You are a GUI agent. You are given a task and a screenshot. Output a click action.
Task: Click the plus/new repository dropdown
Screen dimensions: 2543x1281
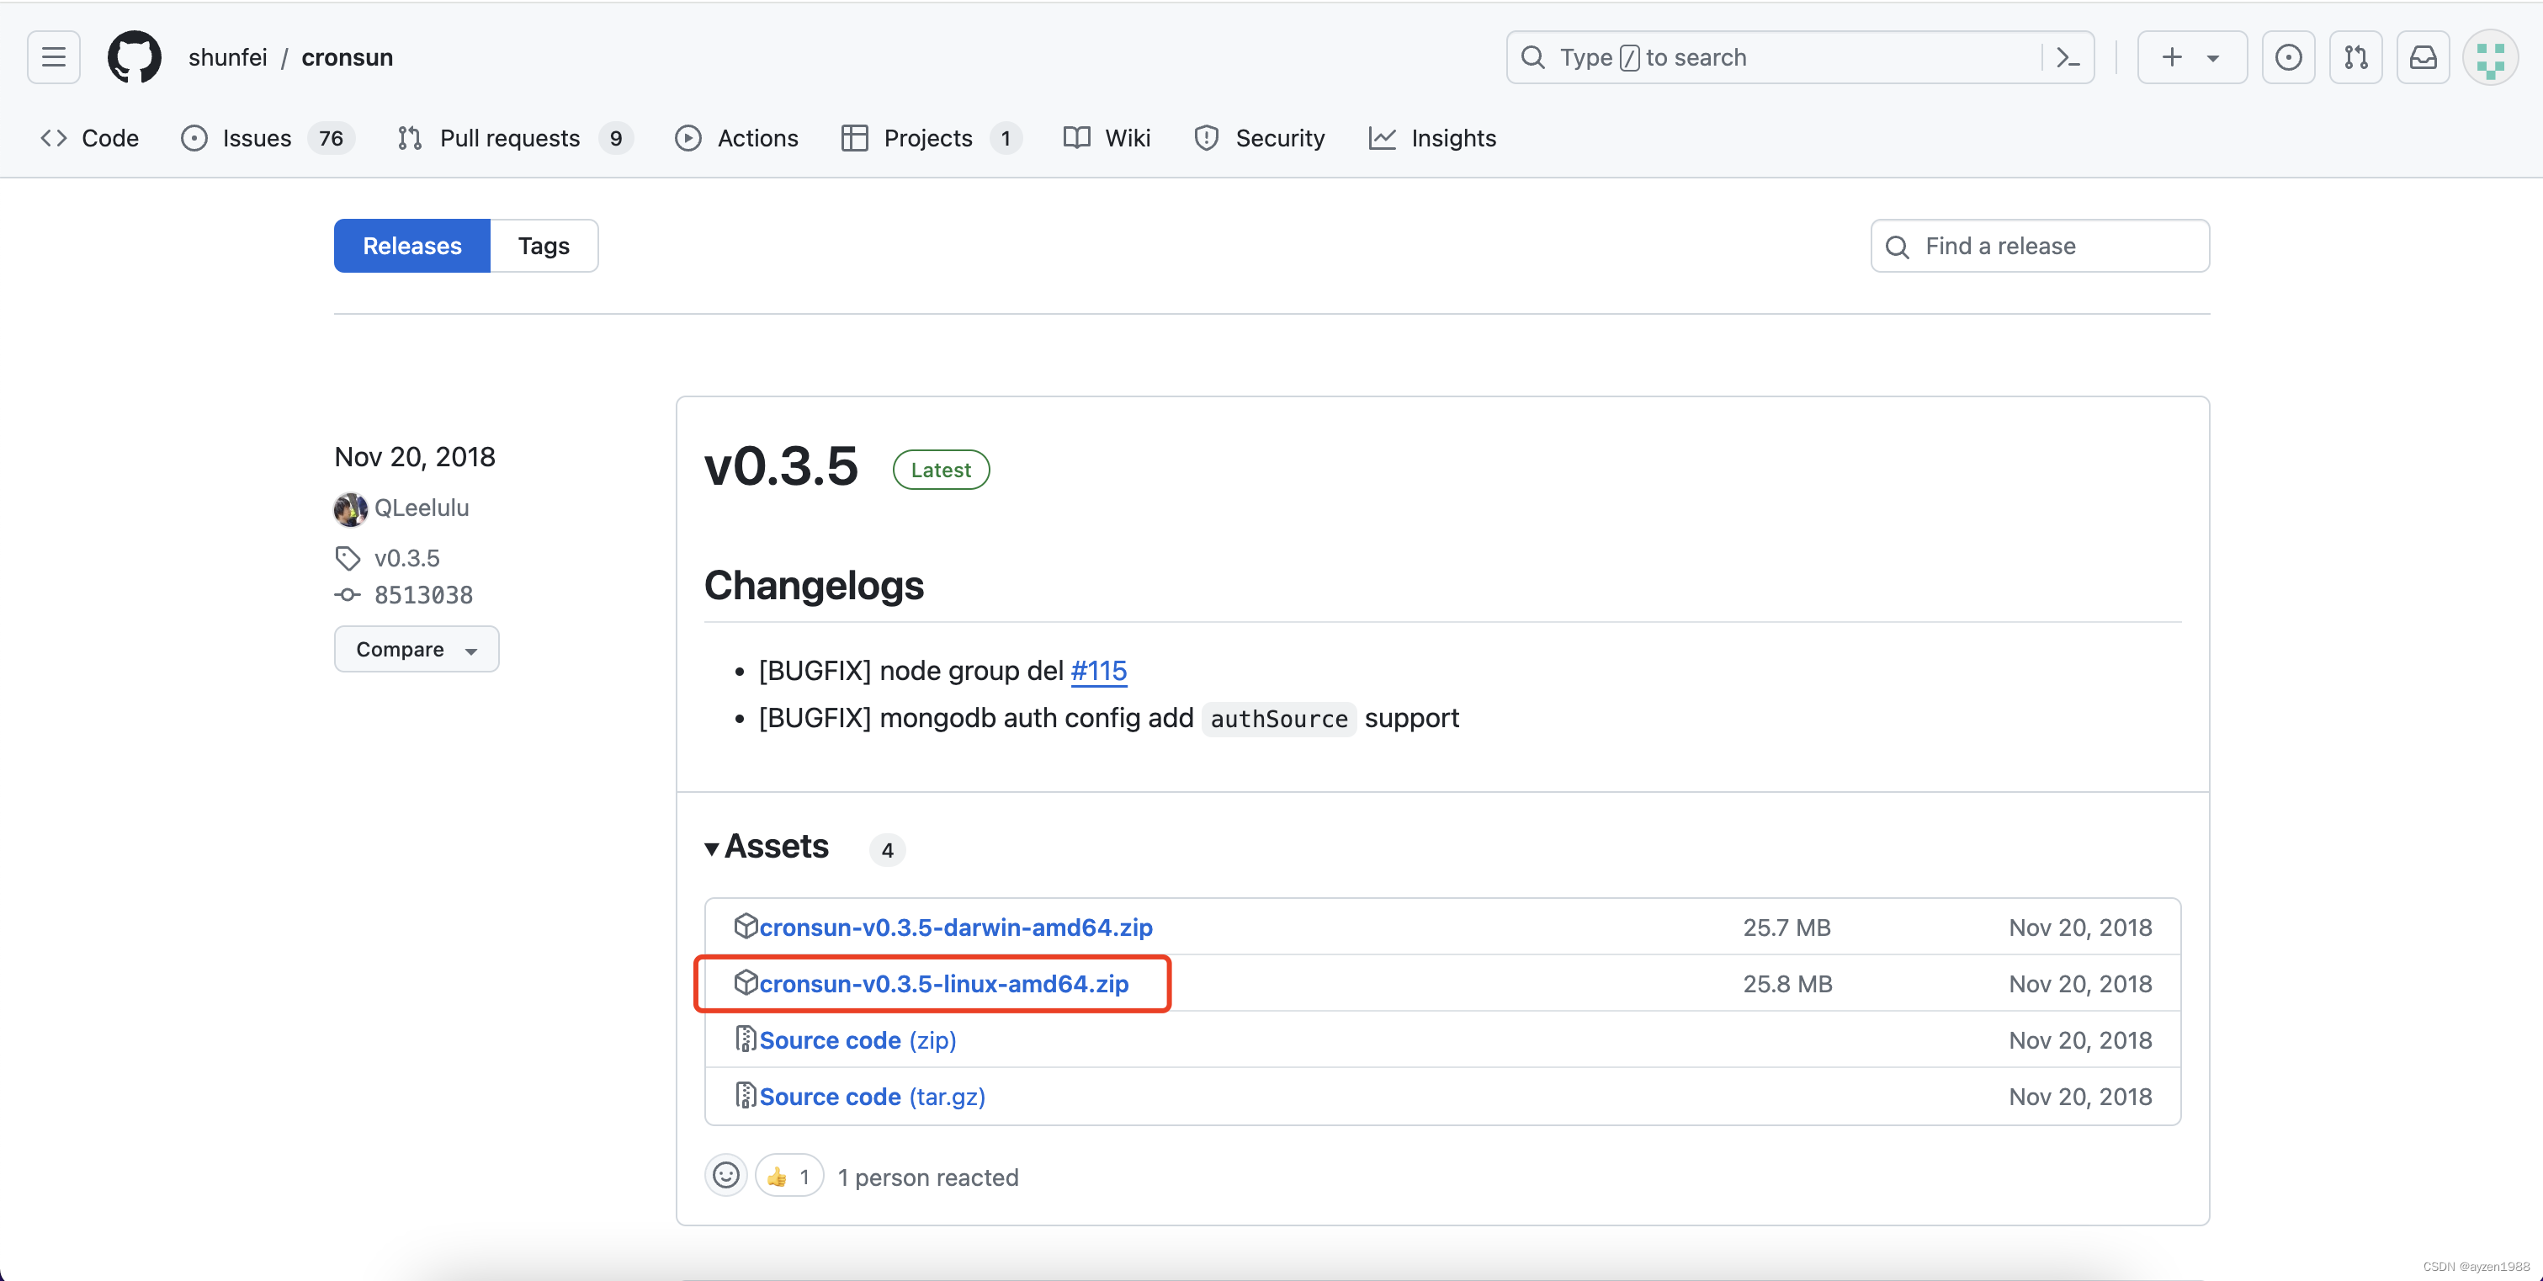tap(2187, 56)
